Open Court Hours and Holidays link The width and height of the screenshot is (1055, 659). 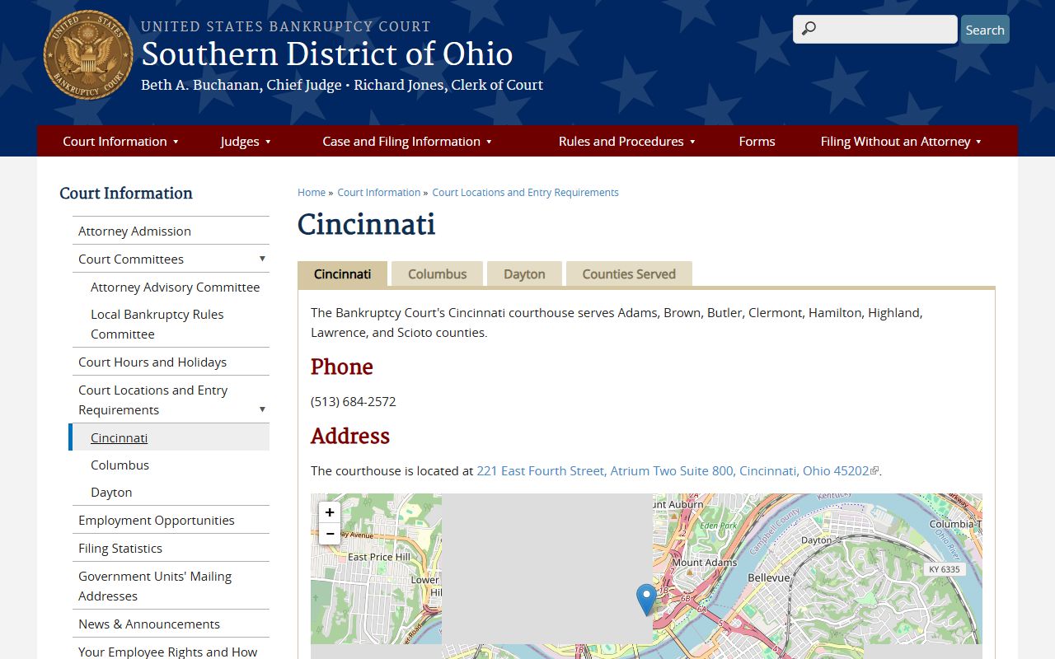(152, 362)
